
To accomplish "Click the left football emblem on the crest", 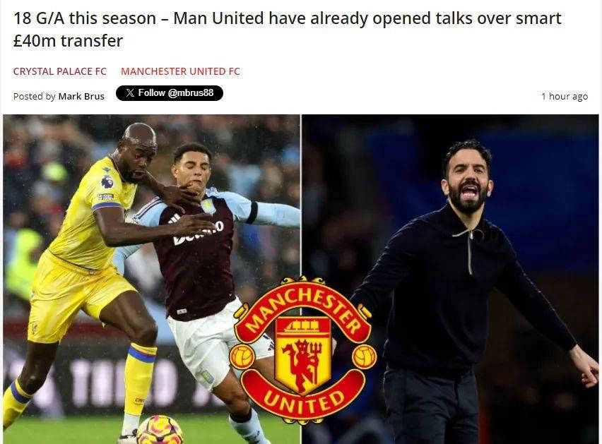I will (x=242, y=357).
